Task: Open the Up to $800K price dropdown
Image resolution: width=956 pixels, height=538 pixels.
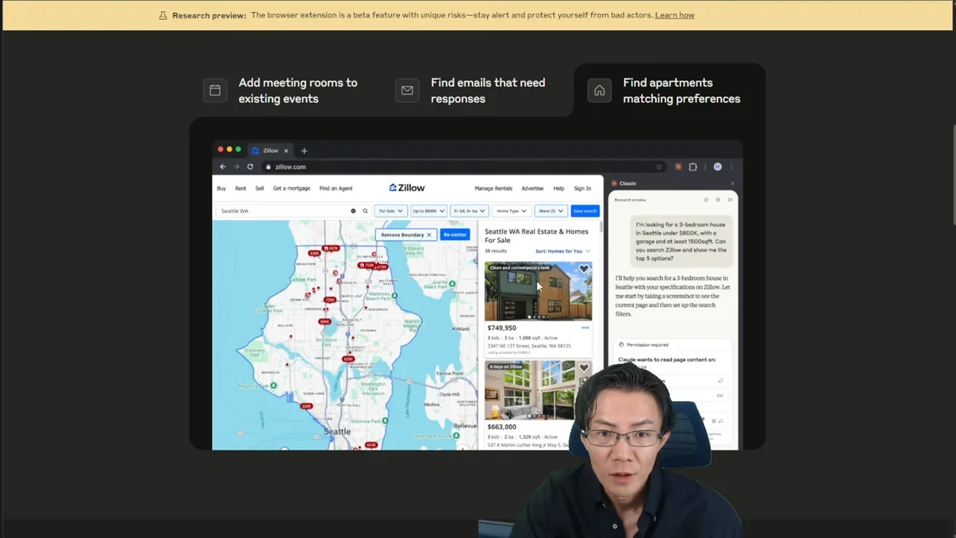Action: [x=429, y=211]
